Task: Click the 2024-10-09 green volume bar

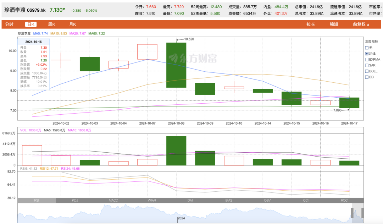Action: pyautogui.click(x=205, y=158)
